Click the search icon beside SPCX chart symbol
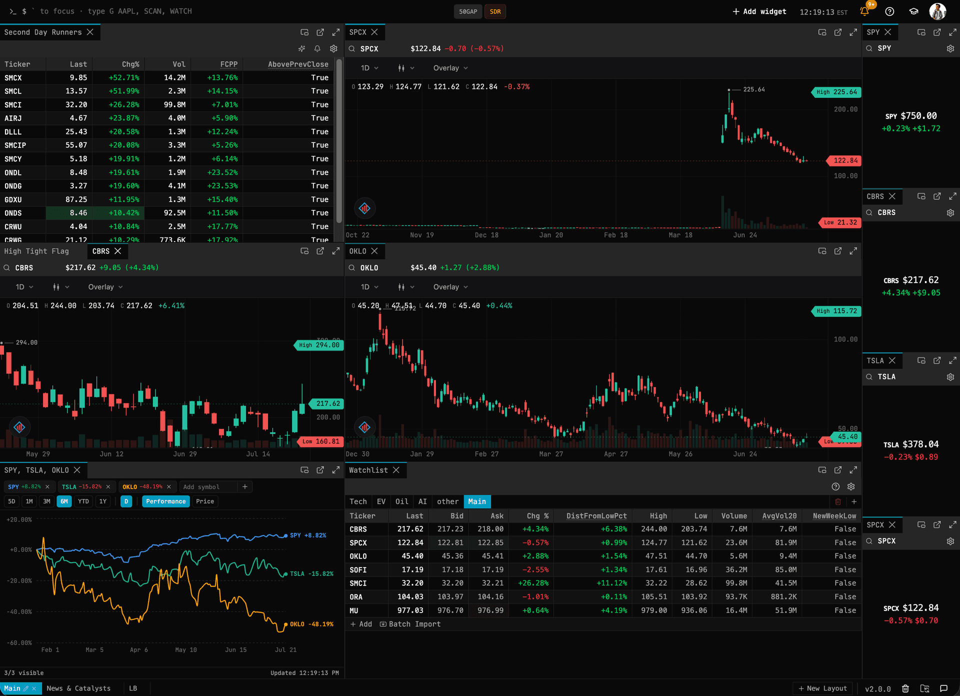 click(352, 48)
